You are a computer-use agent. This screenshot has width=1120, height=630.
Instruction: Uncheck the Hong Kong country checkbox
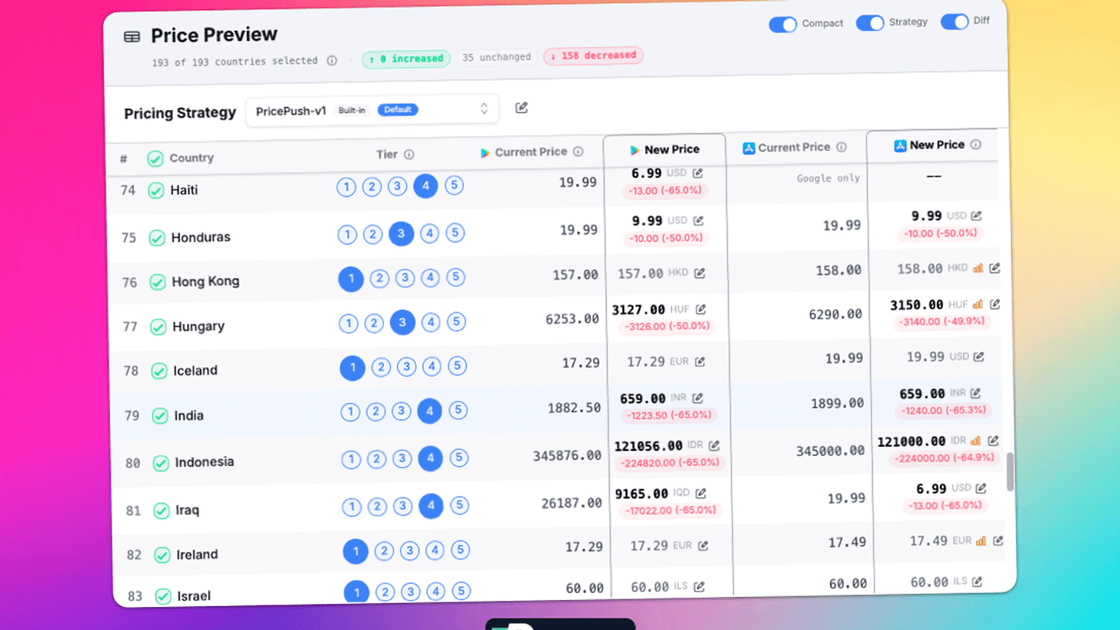(x=158, y=282)
